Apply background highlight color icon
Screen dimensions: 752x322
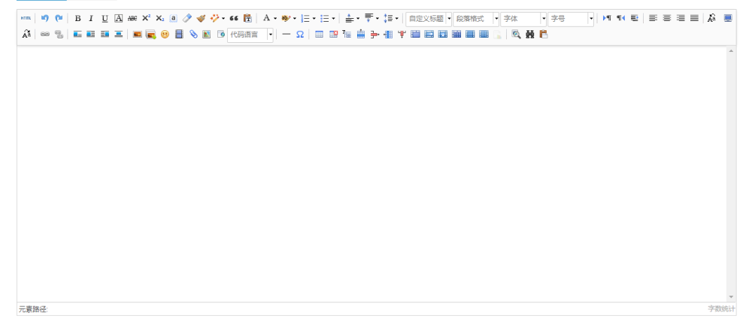point(286,18)
